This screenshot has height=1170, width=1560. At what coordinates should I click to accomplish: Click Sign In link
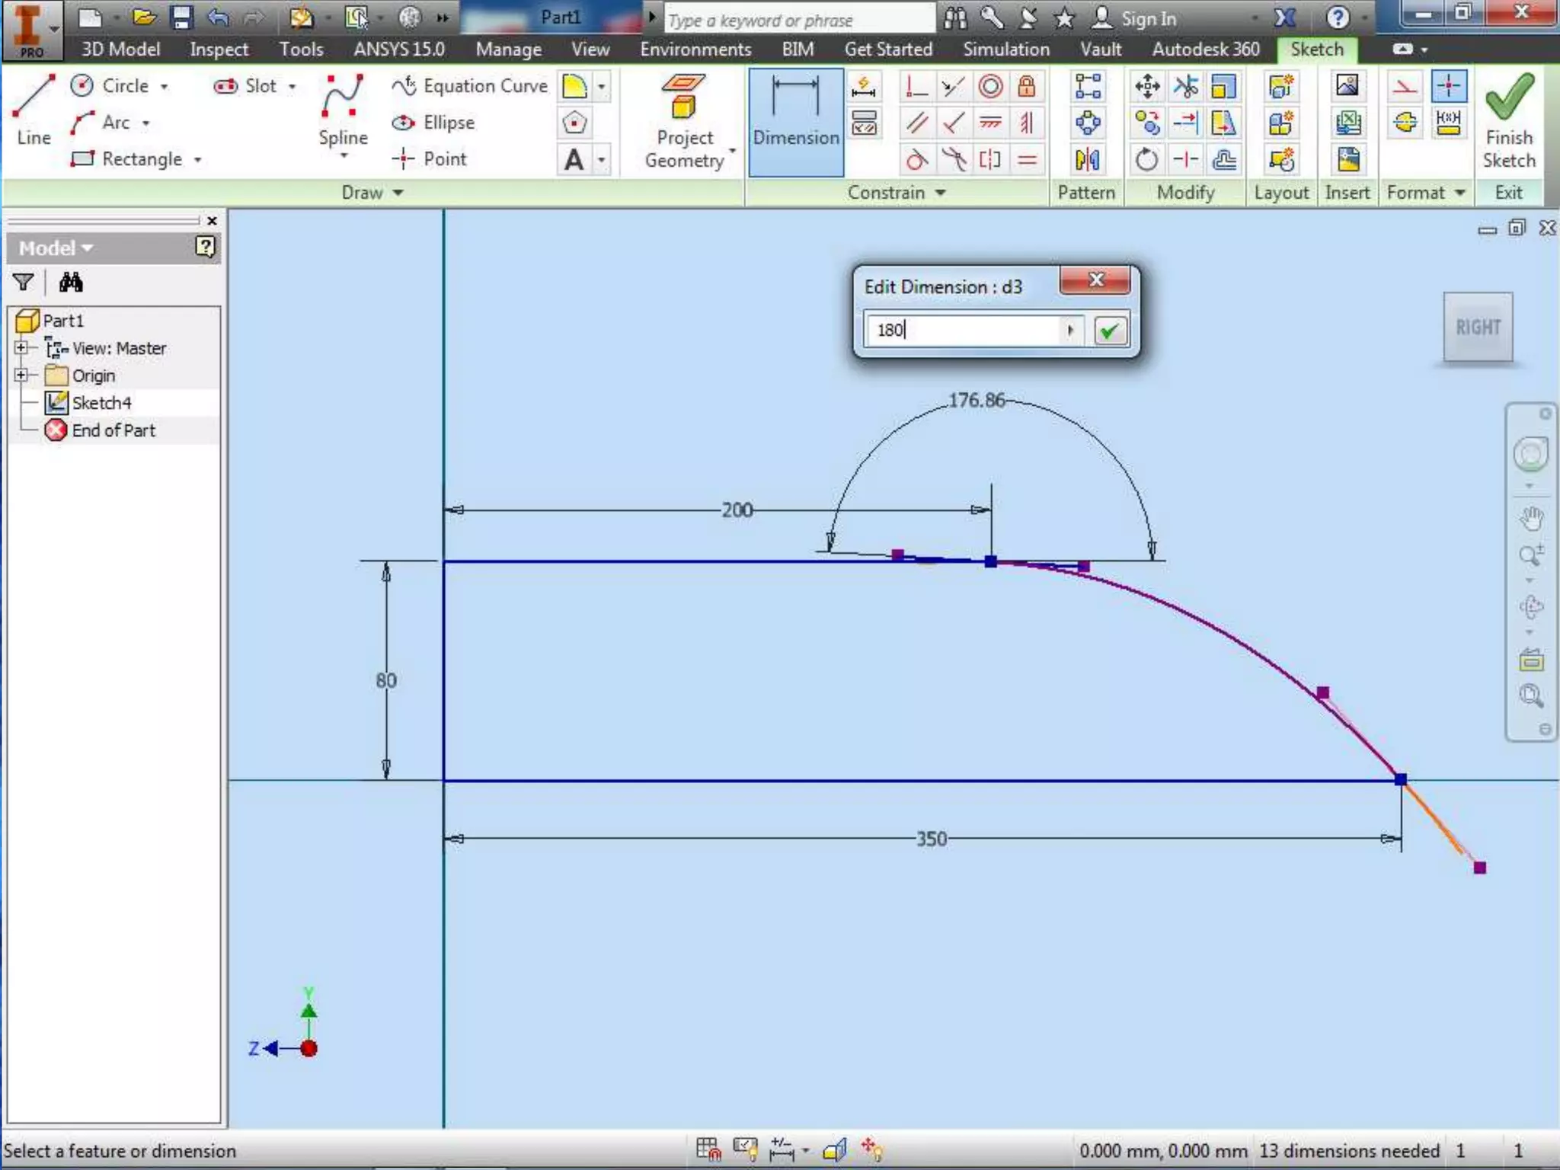tap(1148, 19)
